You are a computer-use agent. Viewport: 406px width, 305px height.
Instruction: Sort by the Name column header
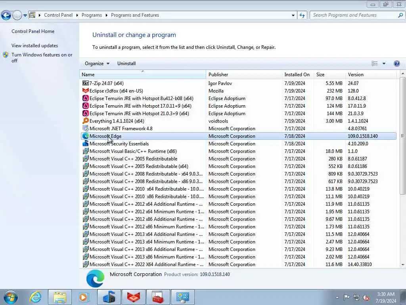(x=143, y=74)
